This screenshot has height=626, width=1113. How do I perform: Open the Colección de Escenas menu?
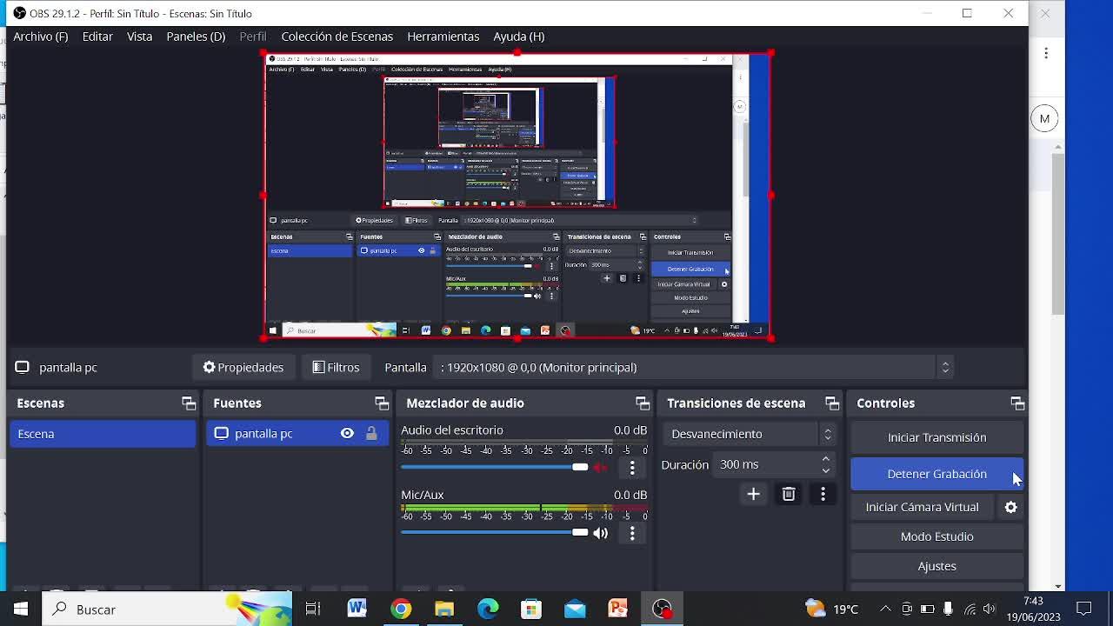click(x=337, y=37)
